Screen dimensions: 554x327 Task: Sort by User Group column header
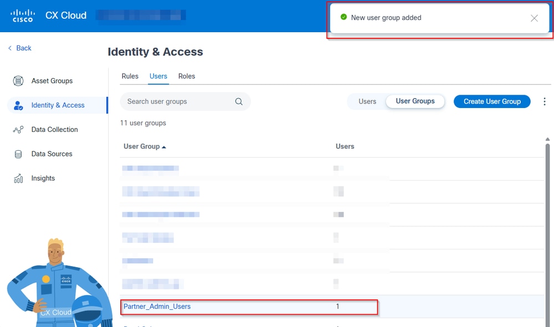coord(145,146)
